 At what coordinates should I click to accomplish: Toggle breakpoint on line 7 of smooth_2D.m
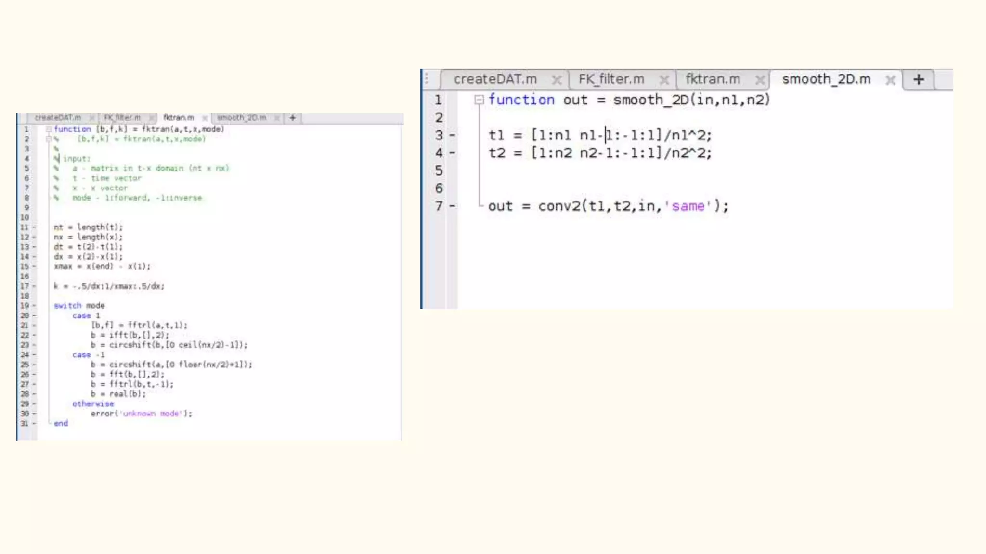(452, 206)
